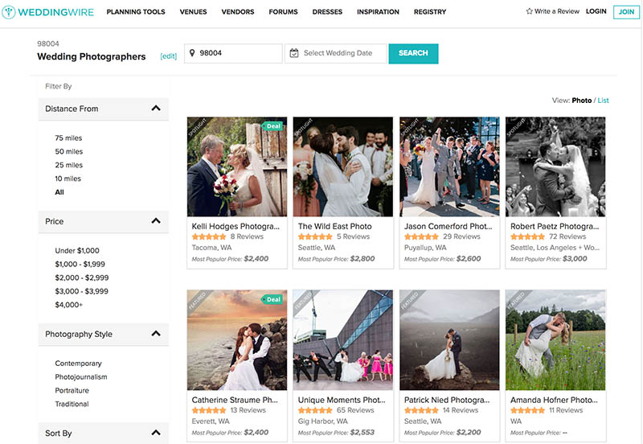Open the WeddingWire logo home link
The height and width of the screenshot is (444, 643).
pos(47,12)
